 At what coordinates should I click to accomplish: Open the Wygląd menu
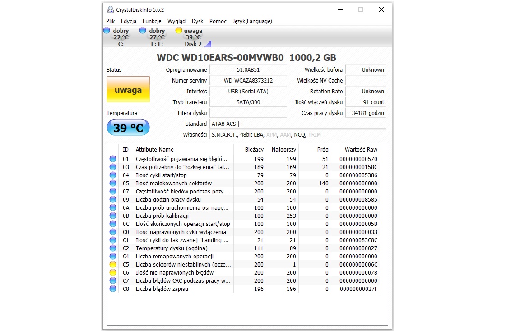[x=176, y=21]
